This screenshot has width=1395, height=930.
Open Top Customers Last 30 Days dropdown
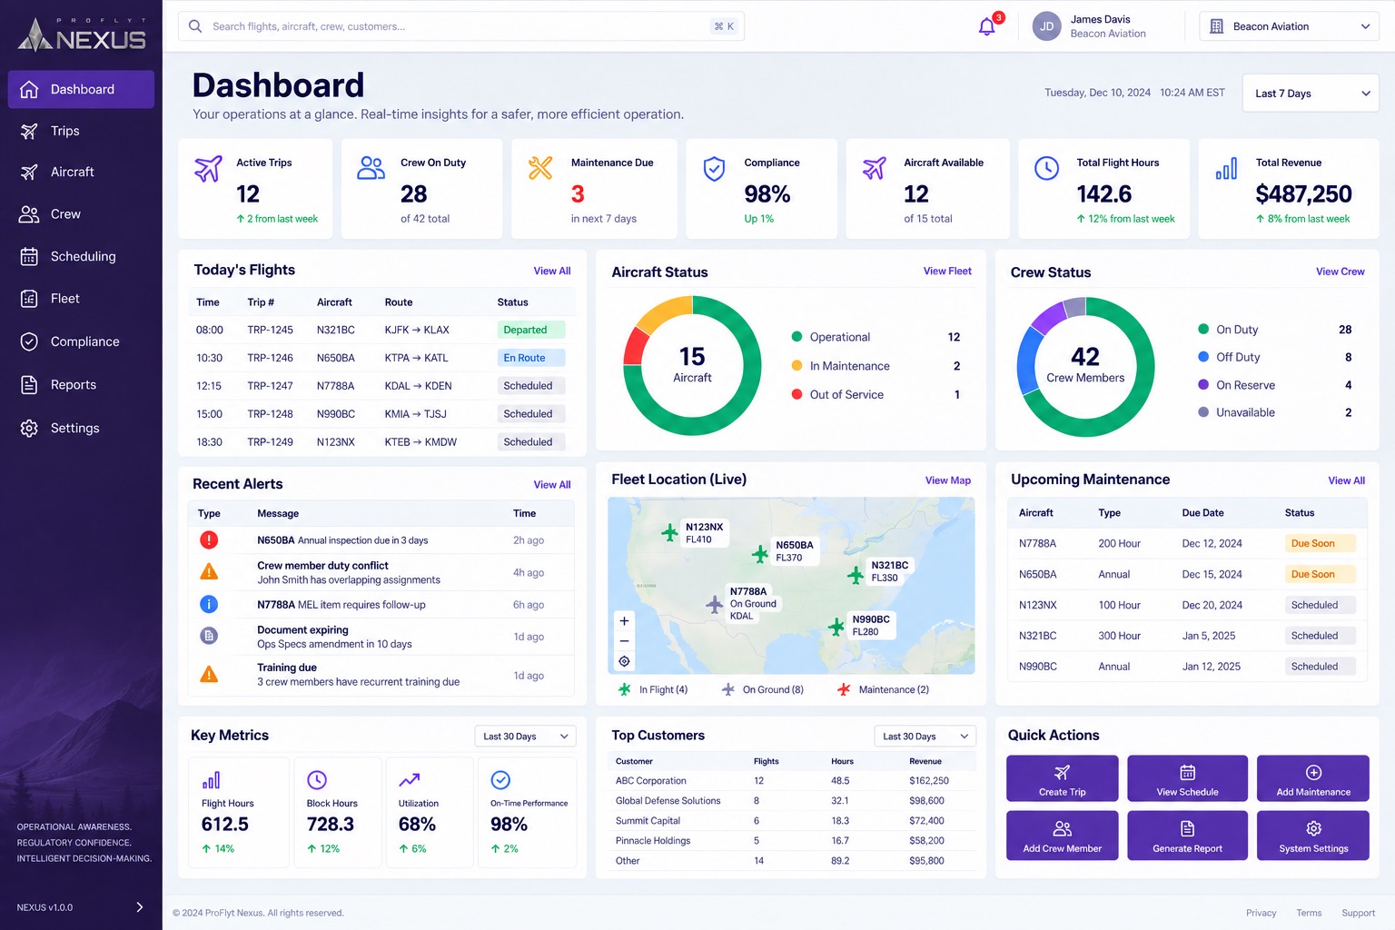coord(925,737)
